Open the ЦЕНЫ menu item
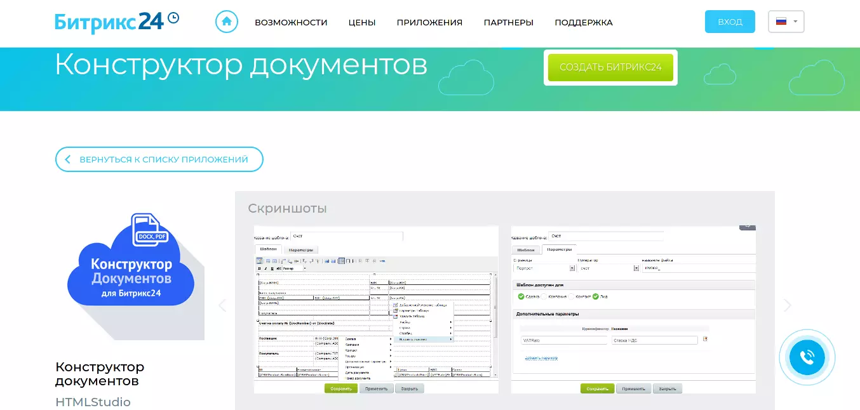 click(x=362, y=22)
